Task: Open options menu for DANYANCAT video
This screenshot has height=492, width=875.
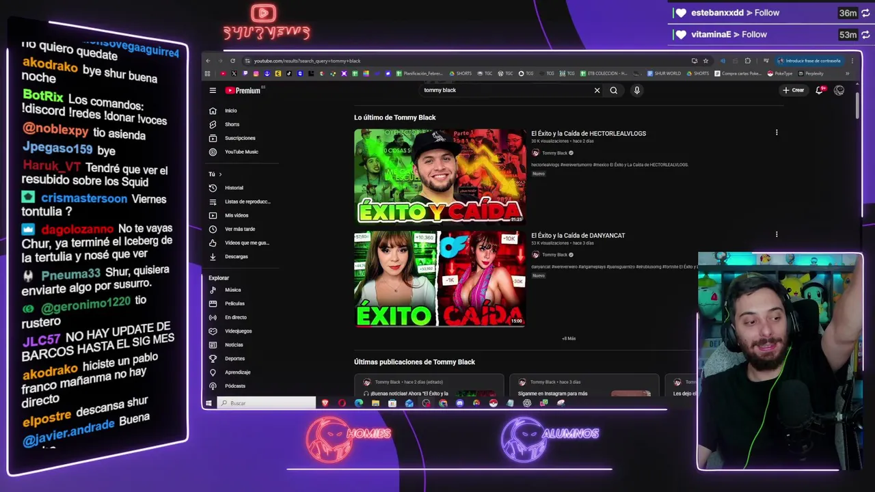Action: tap(777, 234)
